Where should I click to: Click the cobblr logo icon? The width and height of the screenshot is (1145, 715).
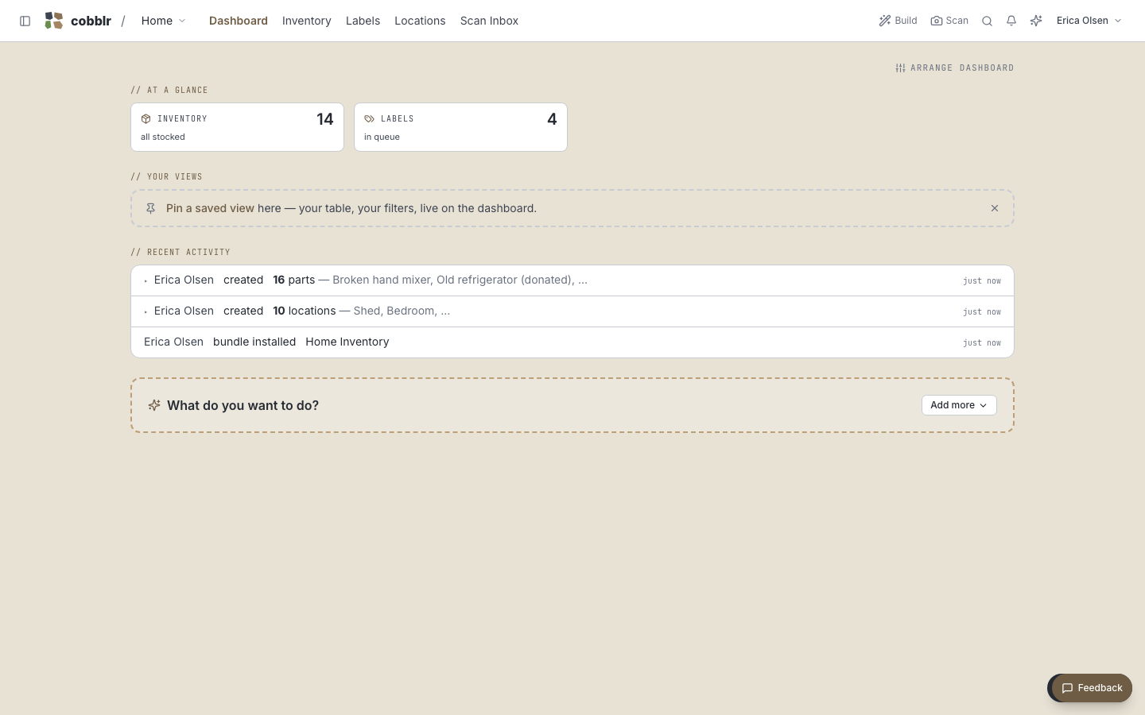point(54,21)
